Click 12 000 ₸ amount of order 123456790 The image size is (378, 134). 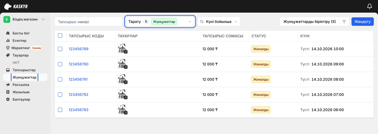[x=210, y=64]
